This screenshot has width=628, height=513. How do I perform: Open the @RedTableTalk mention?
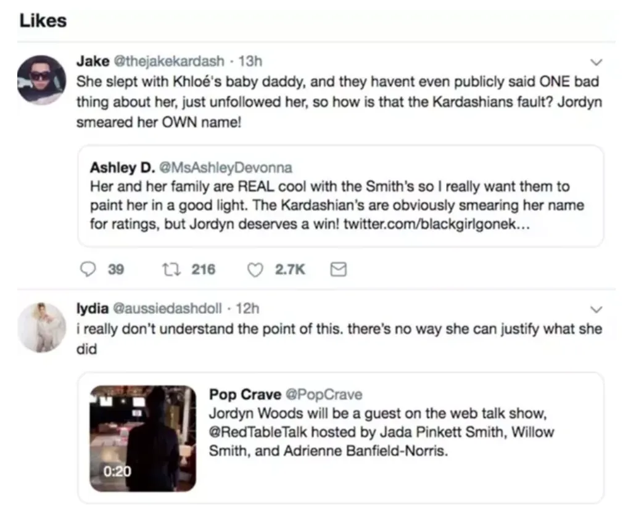258,432
